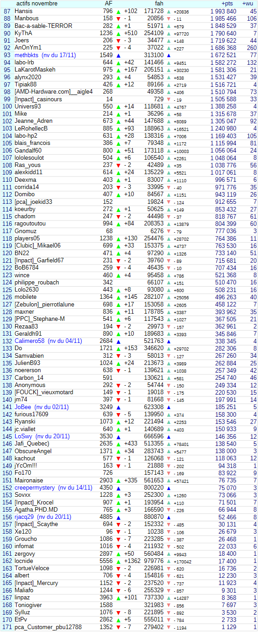
Task: Select the Bac-a-sable-TERROR row name
Action: click(x=44, y=26)
